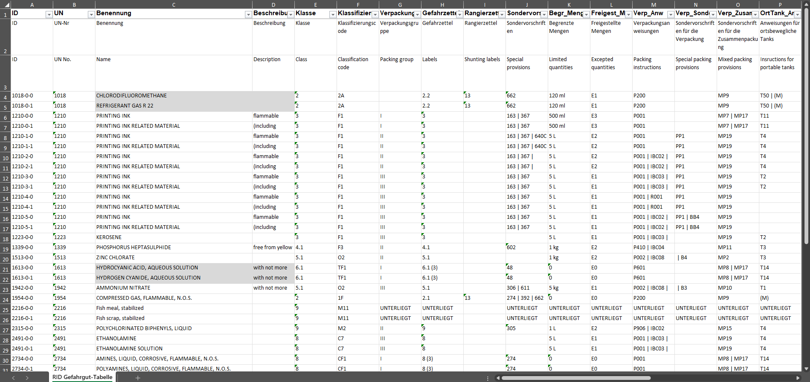The height and width of the screenshot is (382, 810).
Task: Click horizontal scrollbar left arrow
Action: point(498,378)
